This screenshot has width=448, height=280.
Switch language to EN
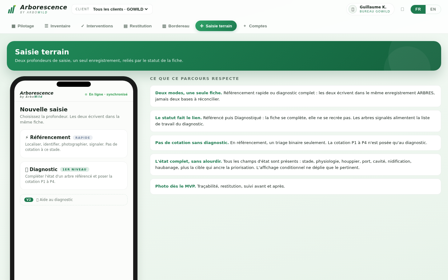(x=433, y=9)
